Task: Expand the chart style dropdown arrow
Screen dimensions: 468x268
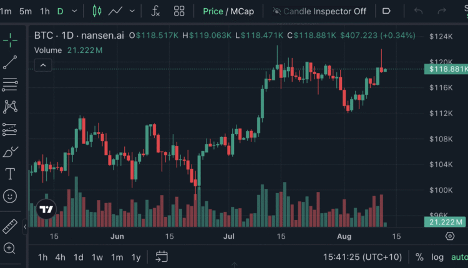Action: (x=132, y=11)
